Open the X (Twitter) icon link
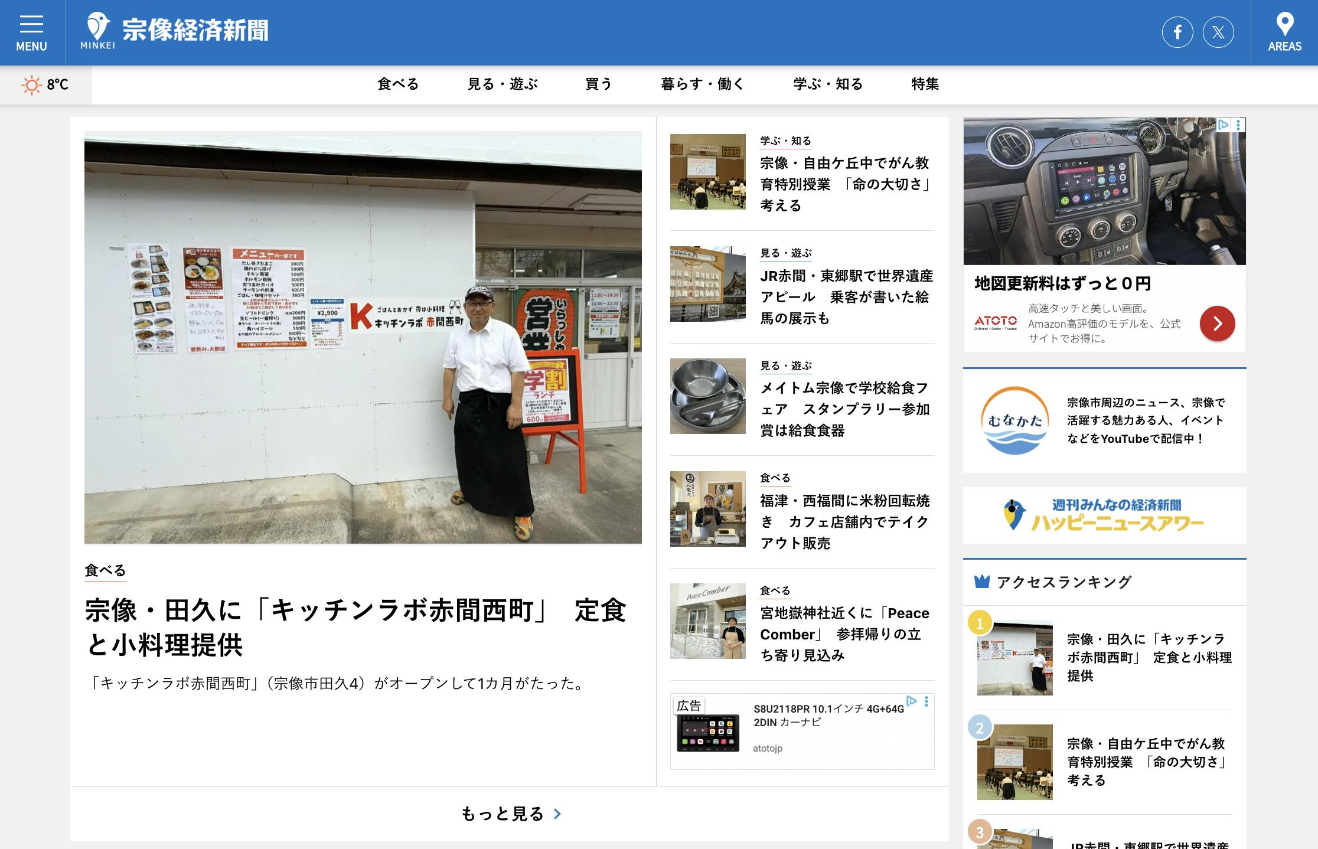Viewport: 1318px width, 849px height. [x=1218, y=32]
